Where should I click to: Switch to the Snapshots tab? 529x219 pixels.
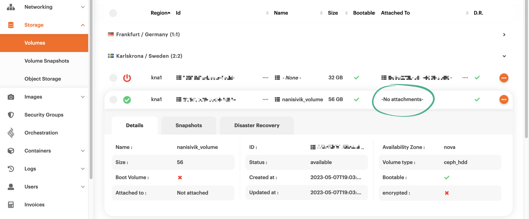point(189,126)
